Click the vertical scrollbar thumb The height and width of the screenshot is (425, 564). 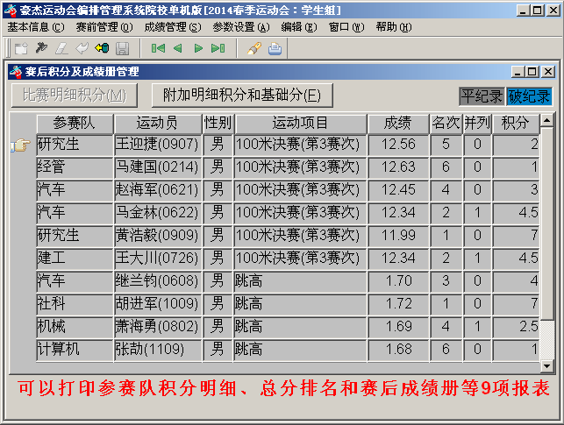546,223
